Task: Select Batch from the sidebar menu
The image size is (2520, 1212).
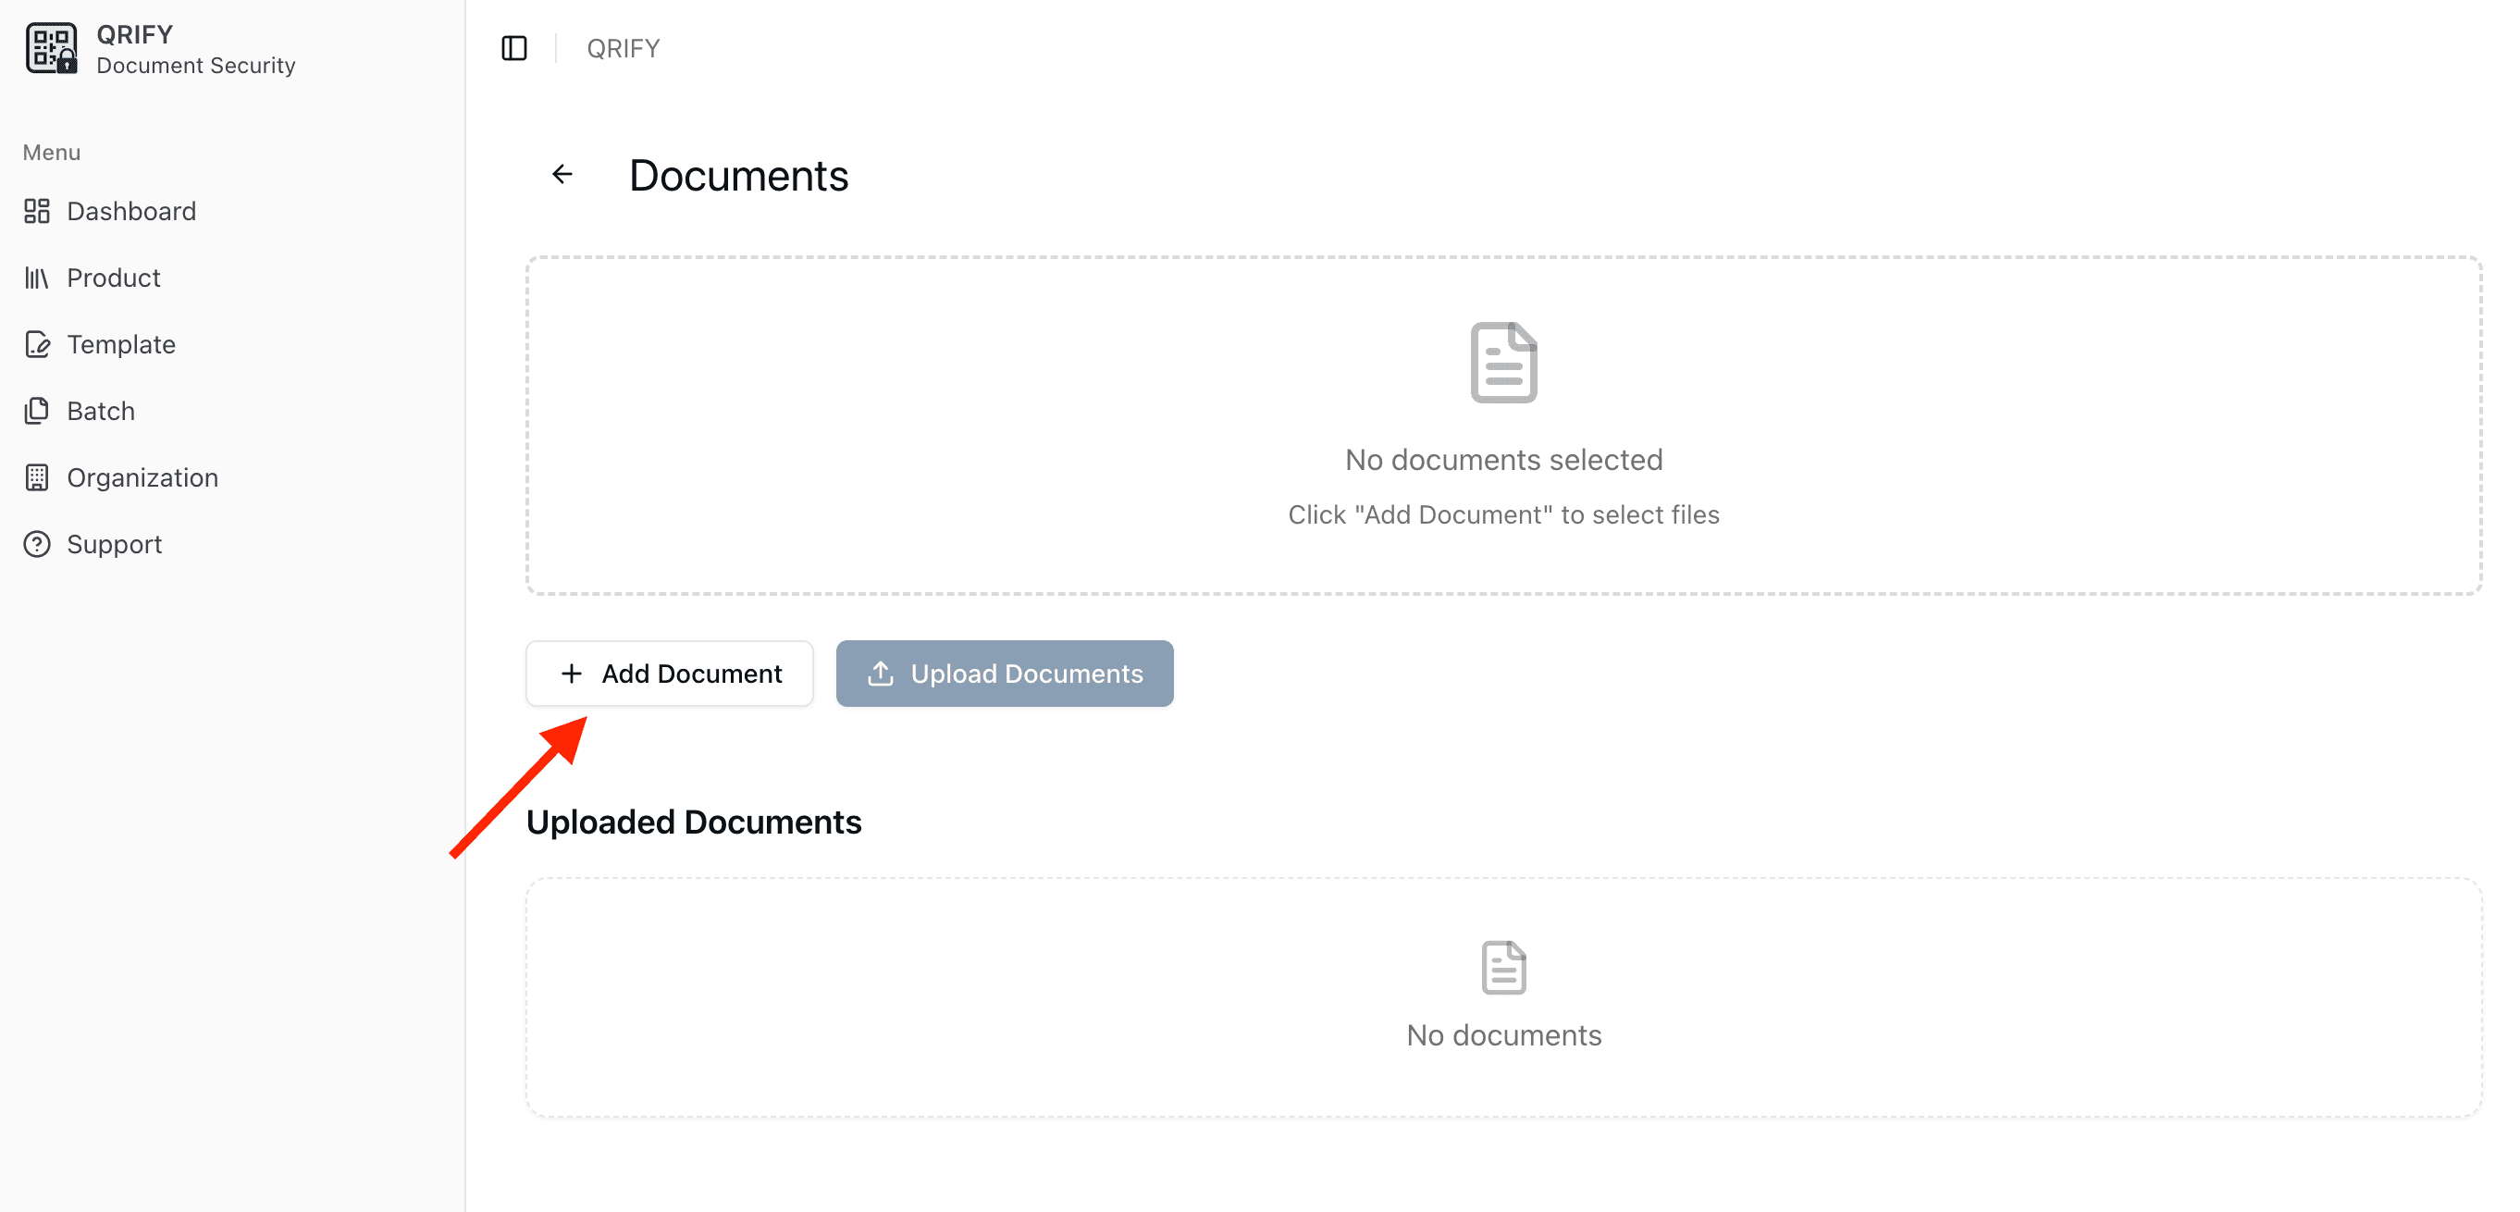Action: (x=101, y=411)
